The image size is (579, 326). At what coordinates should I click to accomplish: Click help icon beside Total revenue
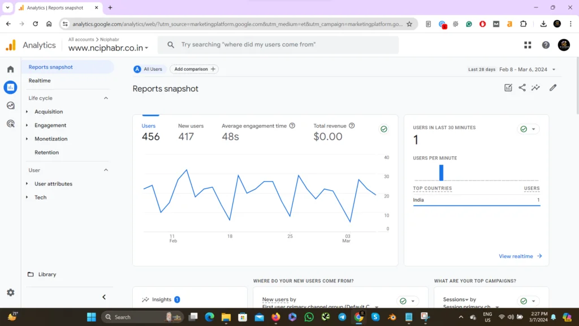click(x=352, y=126)
